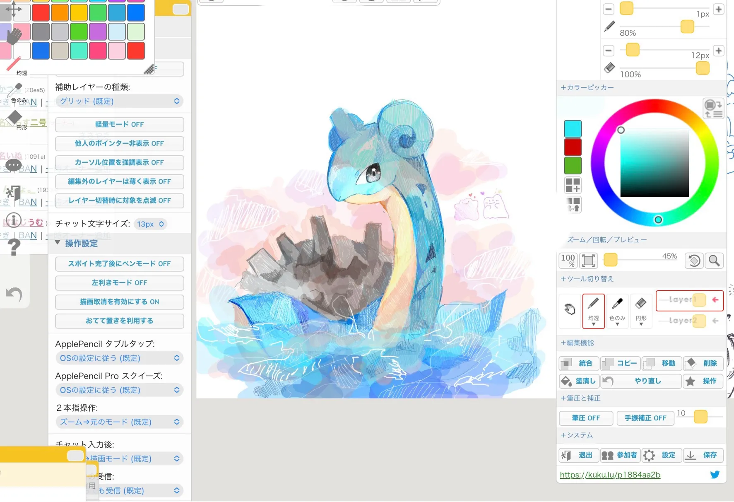This screenshot has height=502, width=734.
Task: Click the やり直し redo button
Action: pos(641,381)
